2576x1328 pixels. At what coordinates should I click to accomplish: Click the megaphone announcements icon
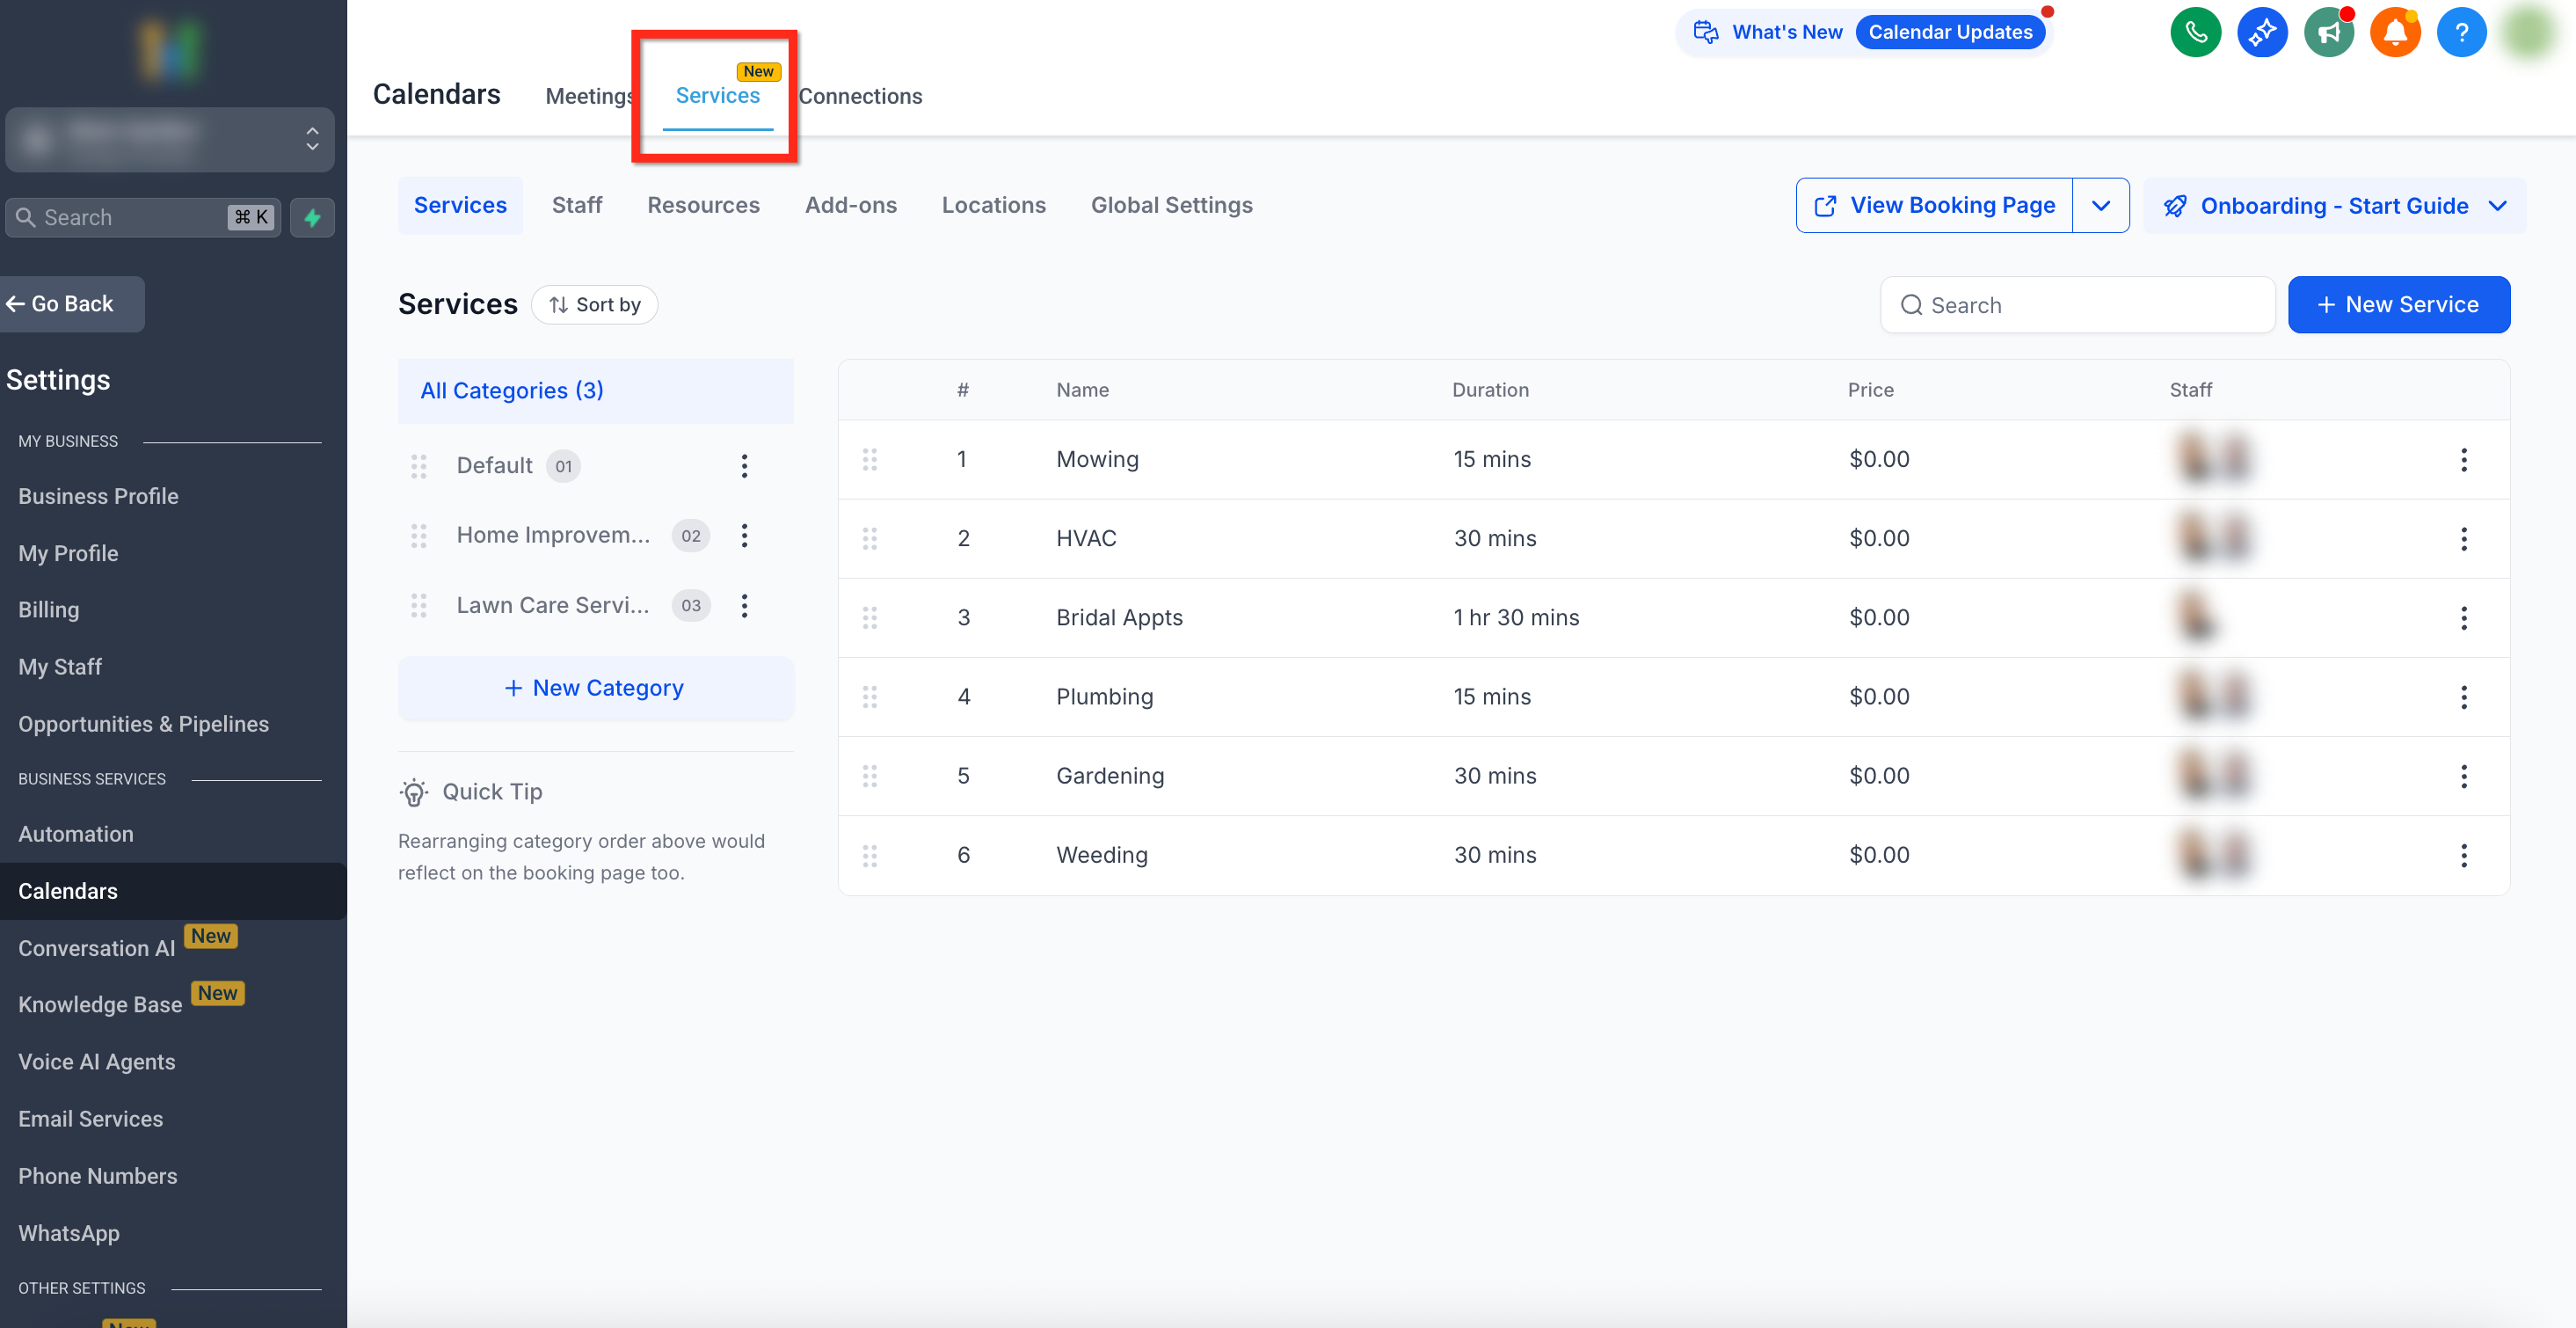(x=2329, y=32)
